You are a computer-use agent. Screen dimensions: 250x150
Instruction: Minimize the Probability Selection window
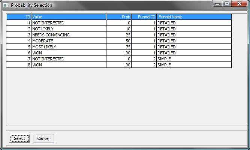click(217, 3)
